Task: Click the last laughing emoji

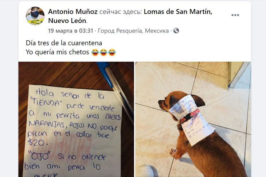Action: 112,52
